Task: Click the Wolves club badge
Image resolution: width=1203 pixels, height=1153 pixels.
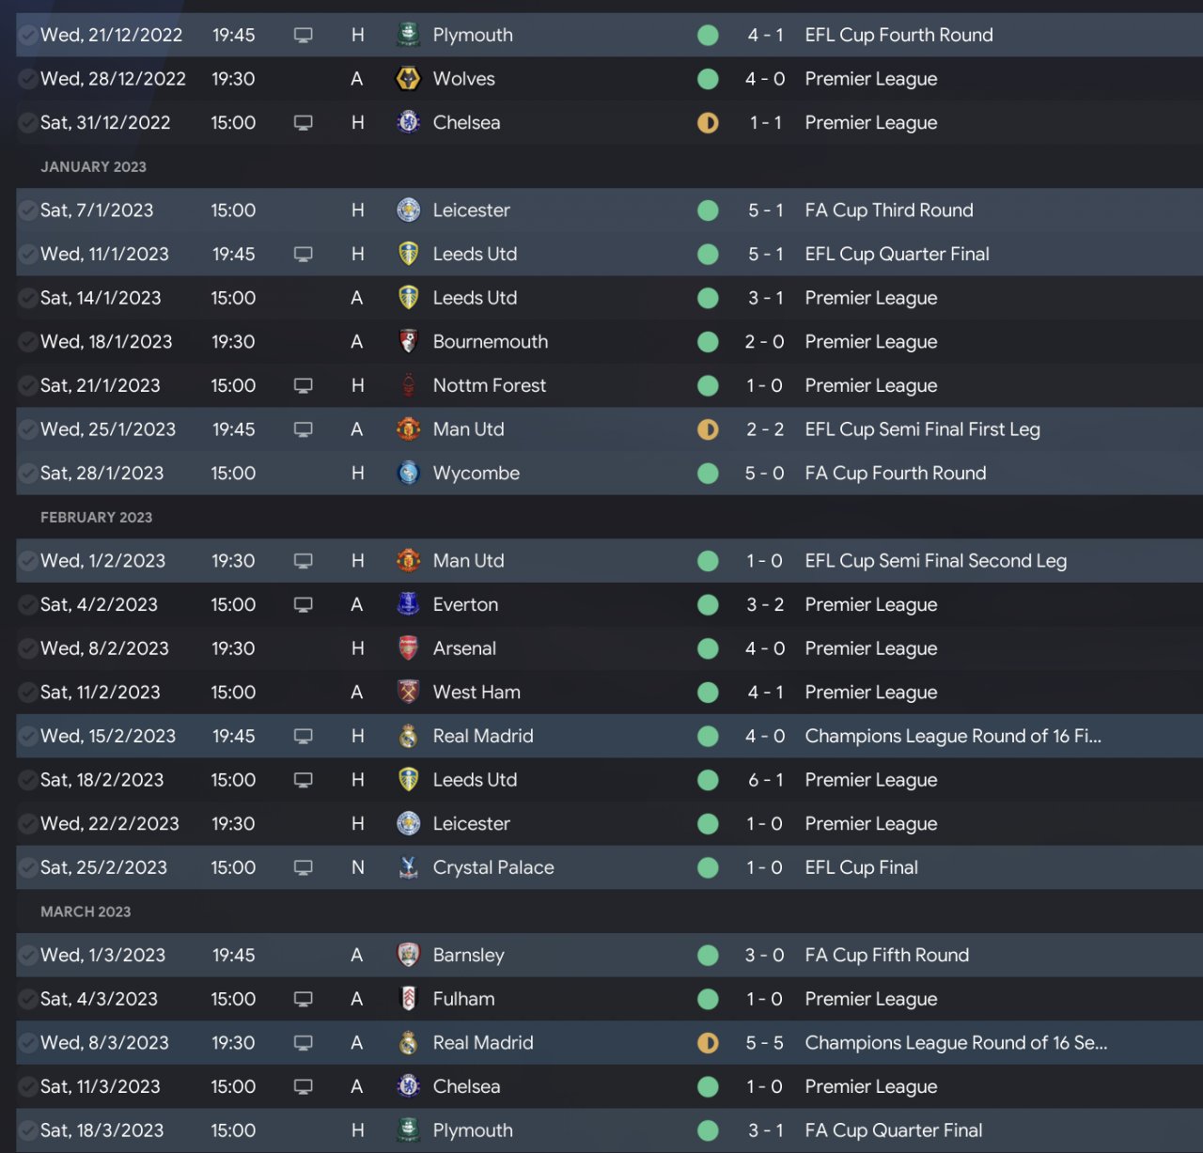Action: [408, 79]
